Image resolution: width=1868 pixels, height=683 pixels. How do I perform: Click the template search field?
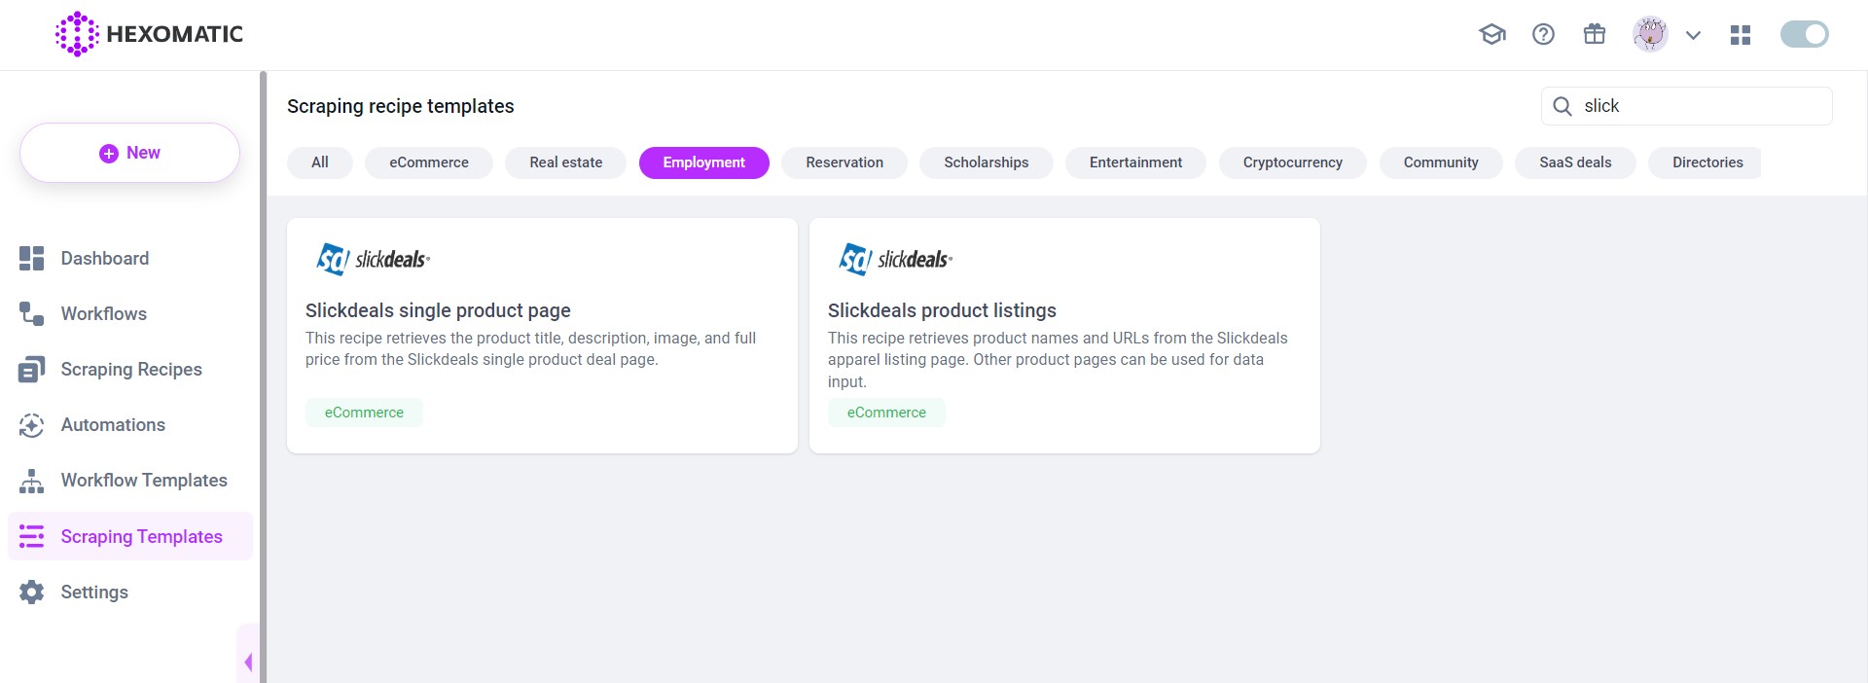[x=1703, y=106]
